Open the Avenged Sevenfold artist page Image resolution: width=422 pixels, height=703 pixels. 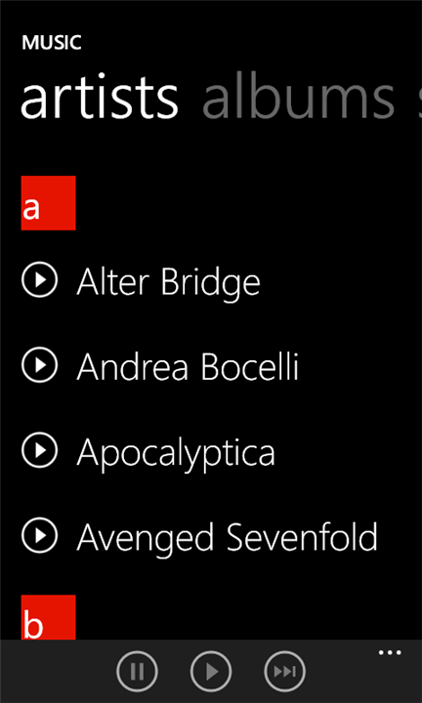coord(227,536)
